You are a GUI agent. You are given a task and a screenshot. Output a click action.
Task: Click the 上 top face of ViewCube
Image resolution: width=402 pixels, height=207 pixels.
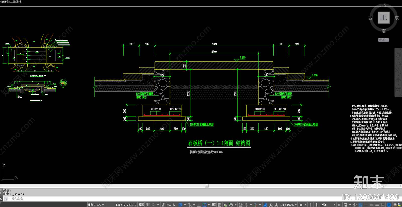[383, 18]
